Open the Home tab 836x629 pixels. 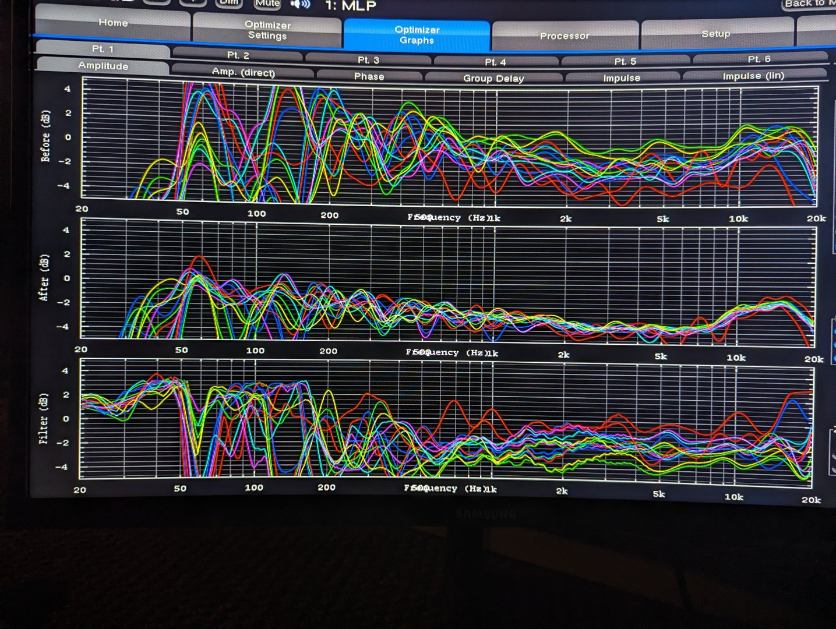(x=113, y=23)
